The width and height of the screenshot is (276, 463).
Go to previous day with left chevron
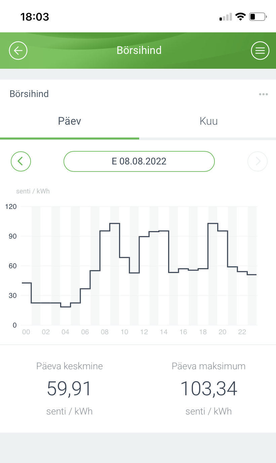point(21,161)
